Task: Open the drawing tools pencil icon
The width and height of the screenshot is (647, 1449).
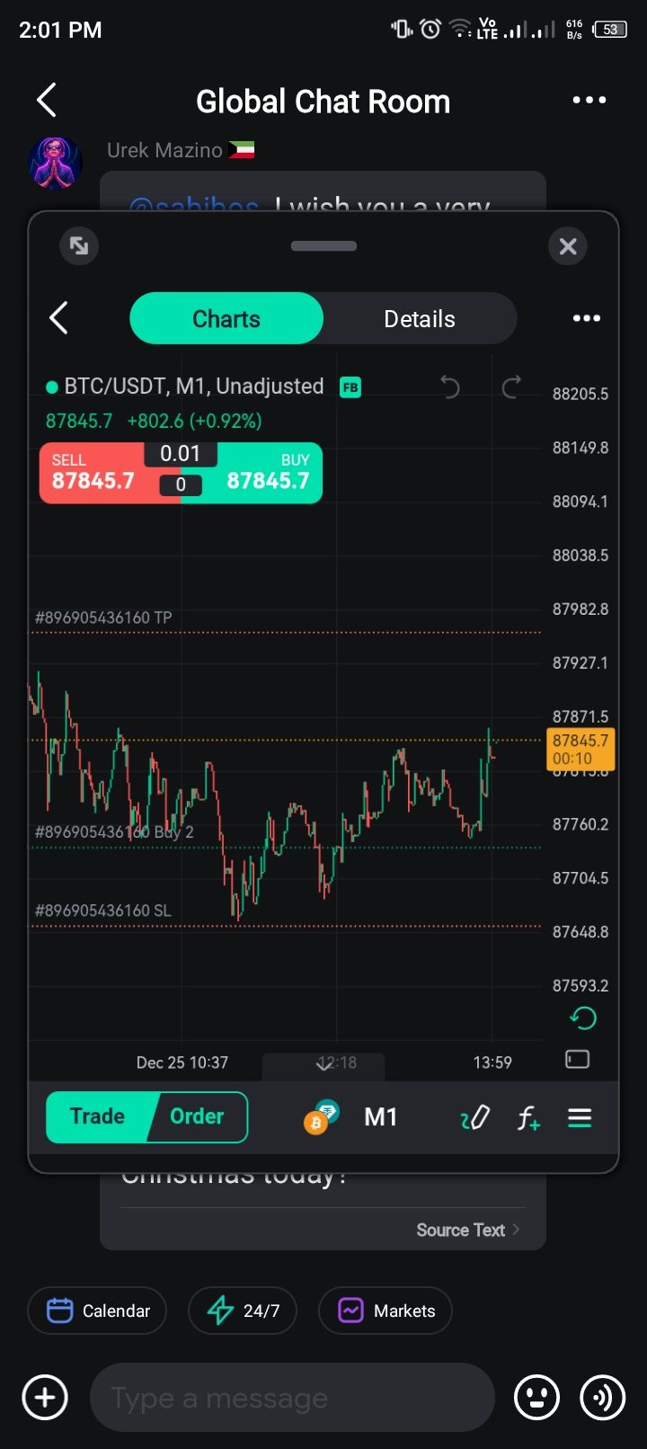Action: [x=474, y=1117]
